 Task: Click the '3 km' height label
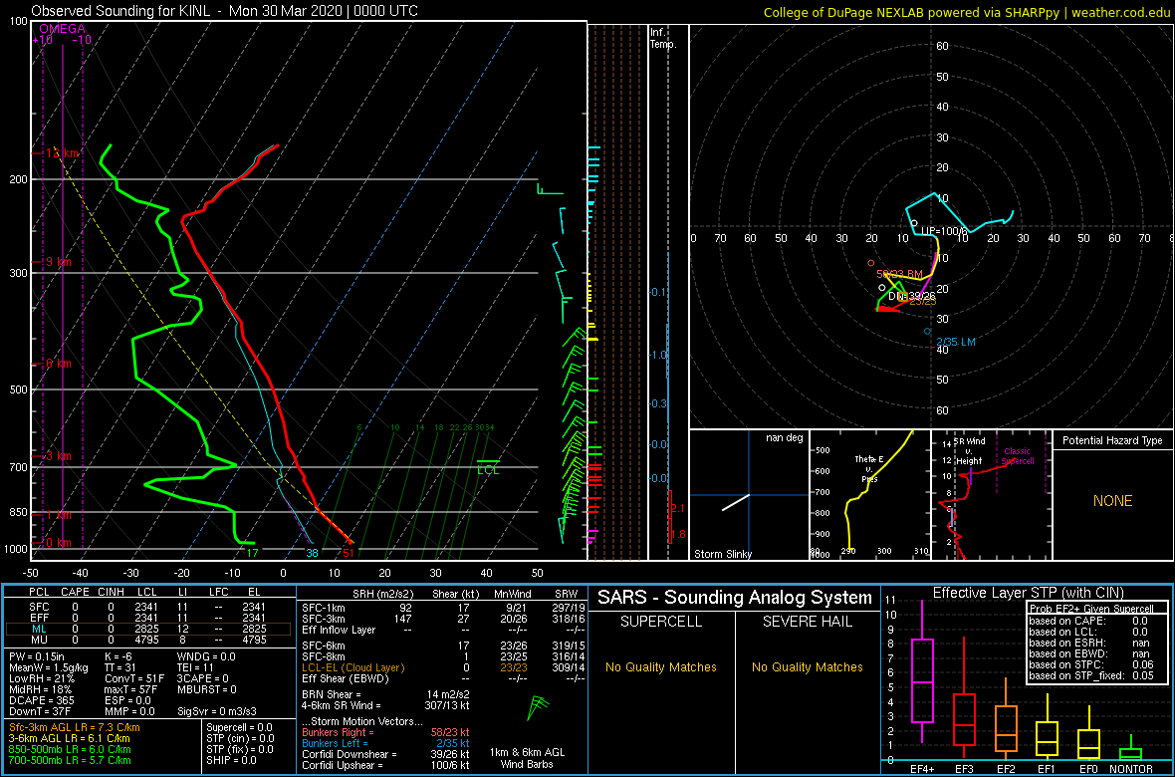[x=59, y=456]
